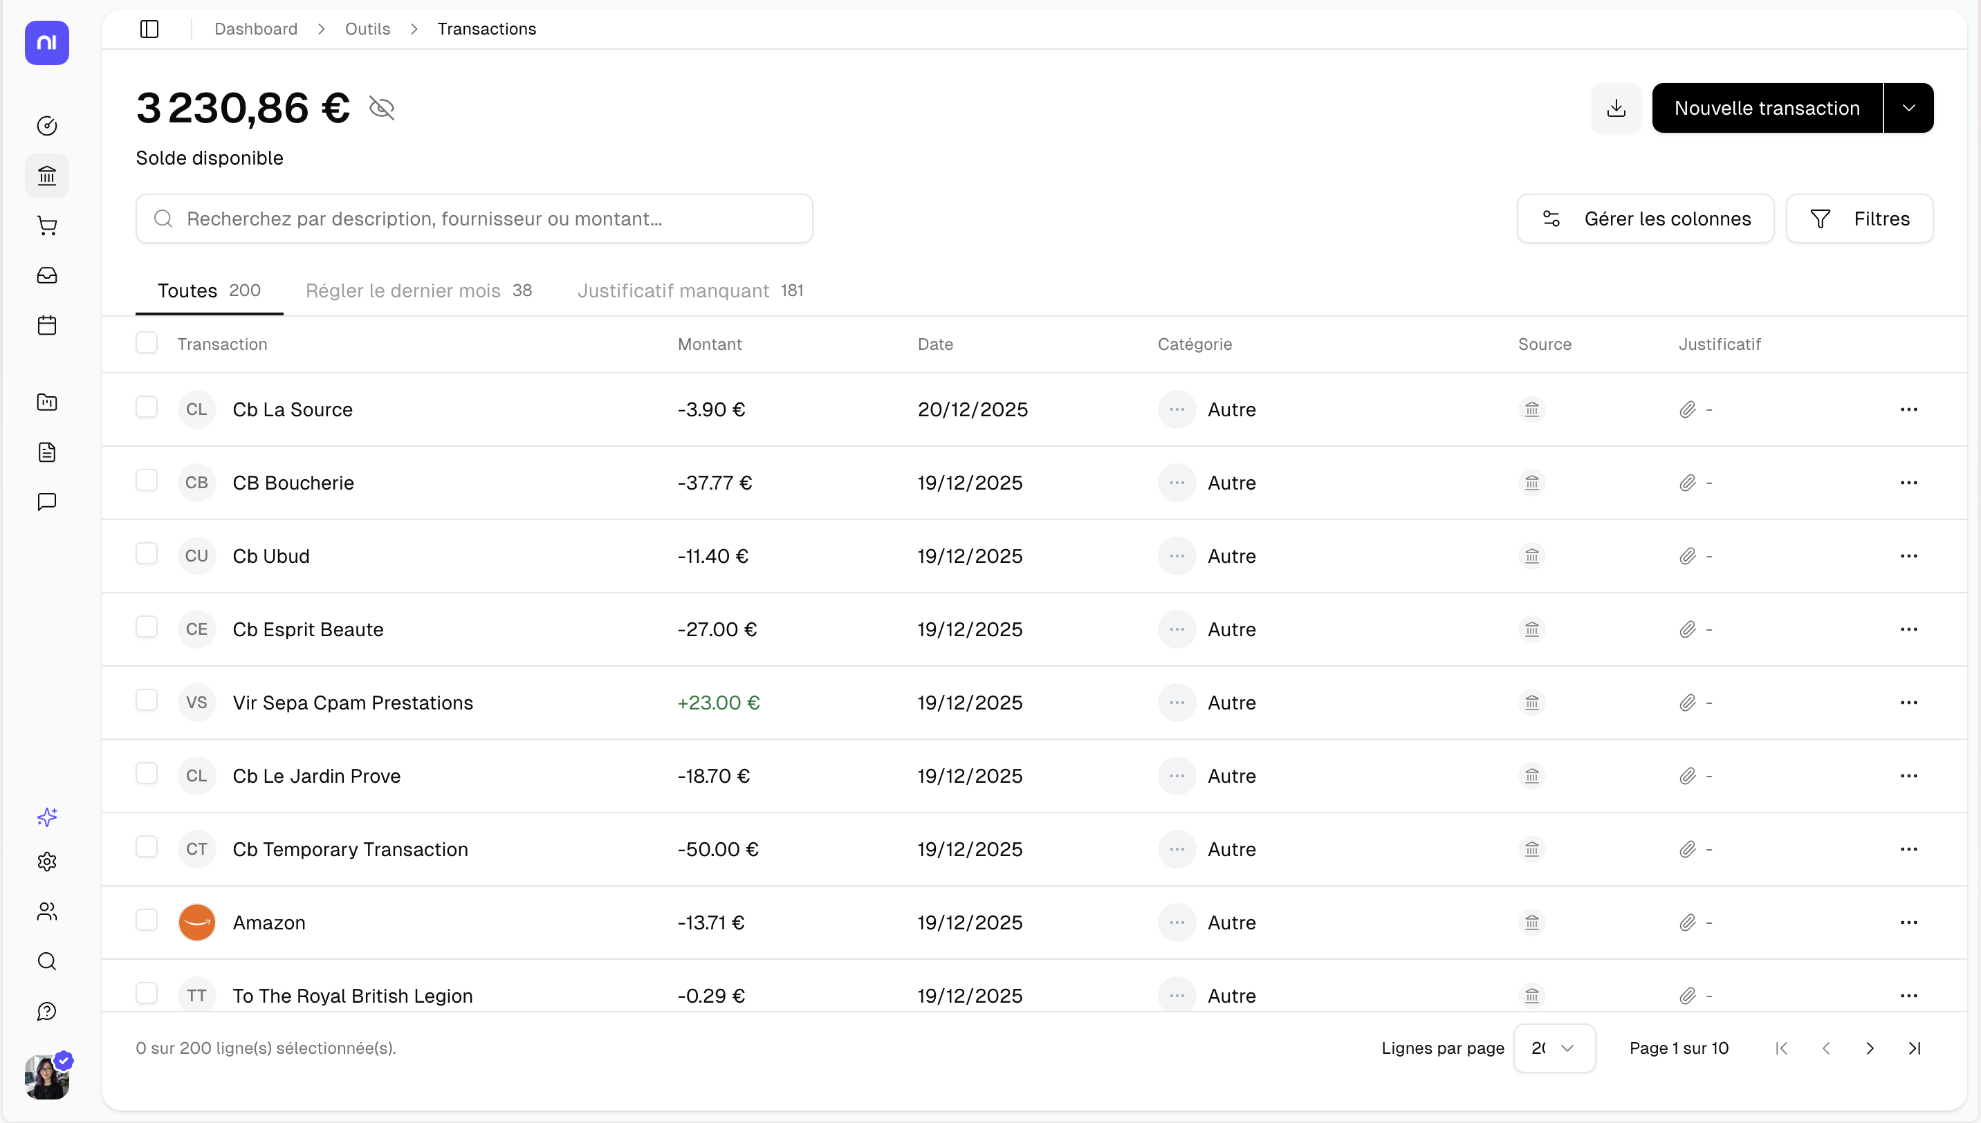Viewport: 1981px width, 1123px height.
Task: Open the Filtres panel
Action: point(1860,219)
